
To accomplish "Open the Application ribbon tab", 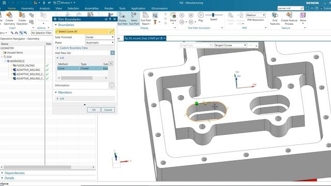I will pos(138,8).
